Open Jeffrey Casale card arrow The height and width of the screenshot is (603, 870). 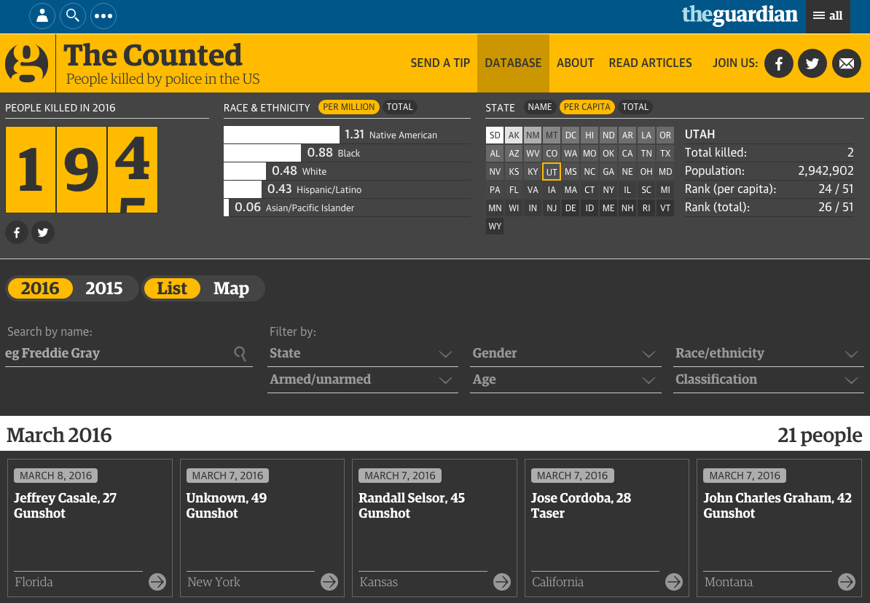(157, 581)
